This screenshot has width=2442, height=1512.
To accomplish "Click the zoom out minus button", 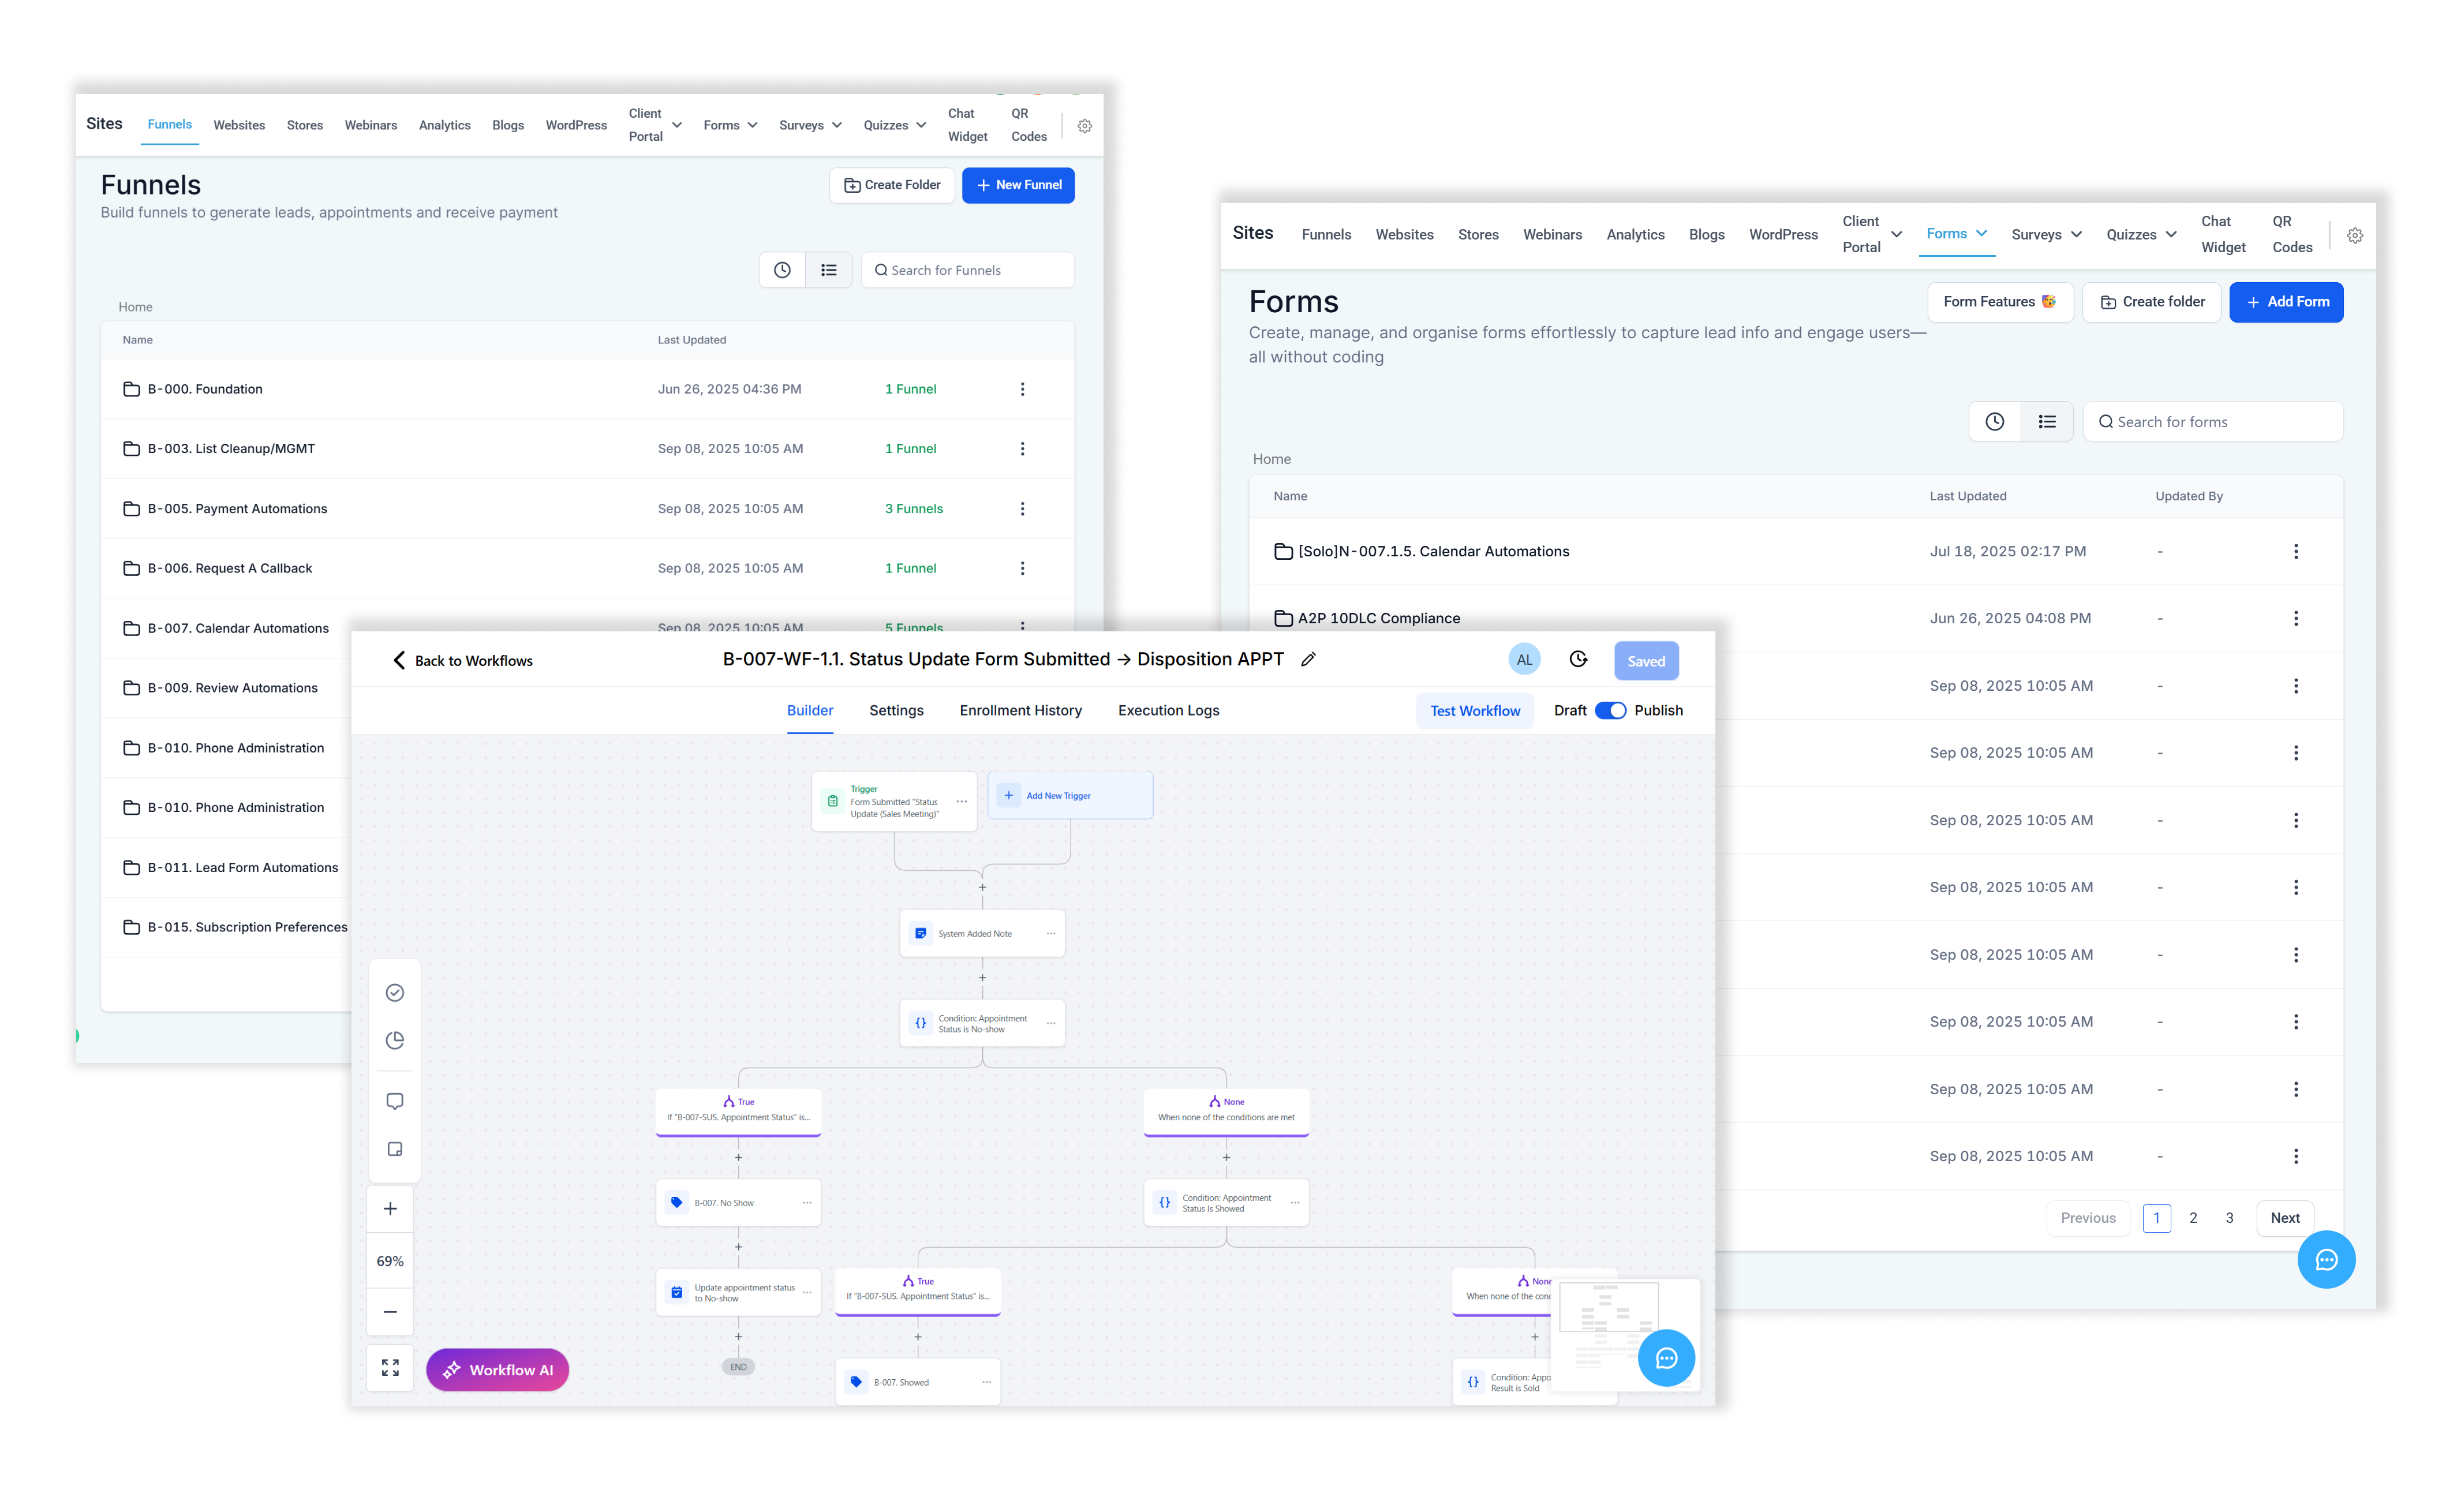I will 390,1312.
